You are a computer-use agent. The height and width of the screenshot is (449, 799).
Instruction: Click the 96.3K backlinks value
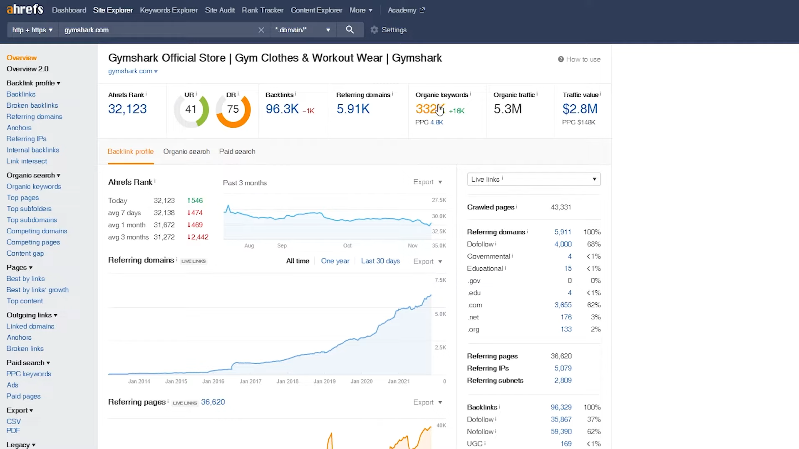[282, 109]
